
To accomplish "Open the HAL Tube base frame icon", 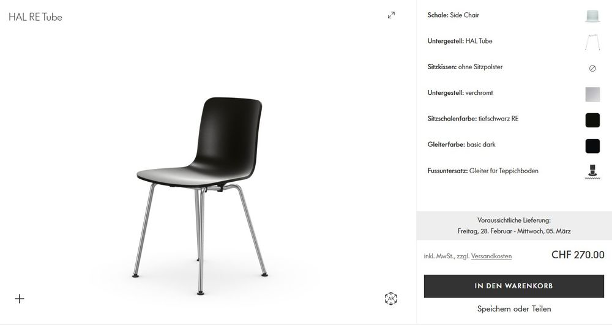I will pyautogui.click(x=592, y=42).
